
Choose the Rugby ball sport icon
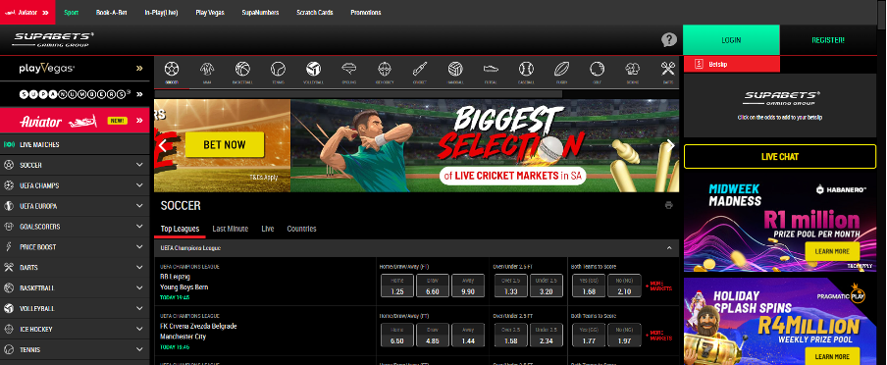click(561, 69)
